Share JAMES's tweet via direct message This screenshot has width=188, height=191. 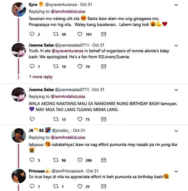click(103, 160)
